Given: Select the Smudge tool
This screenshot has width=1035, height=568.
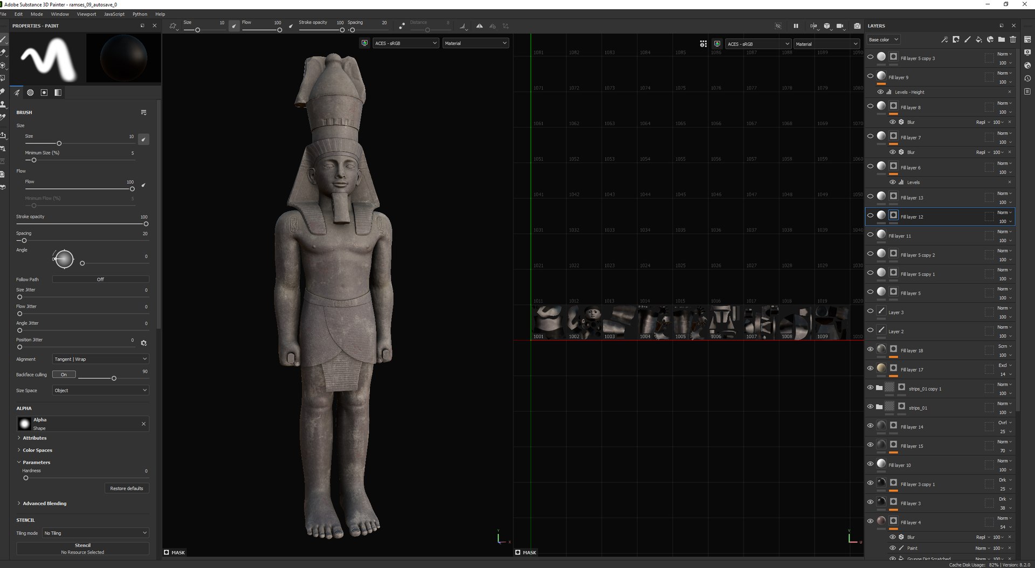Looking at the screenshot, I should 3,91.
